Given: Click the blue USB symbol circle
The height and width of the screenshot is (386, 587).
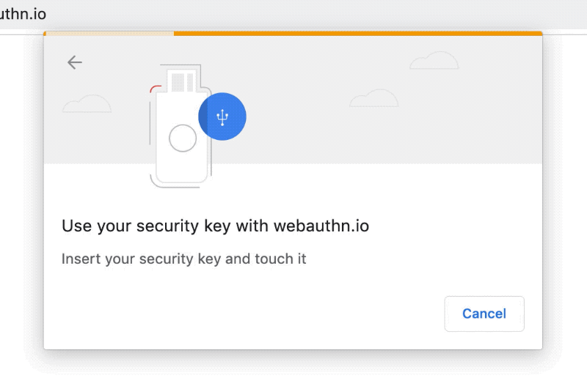Looking at the screenshot, I should [222, 116].
